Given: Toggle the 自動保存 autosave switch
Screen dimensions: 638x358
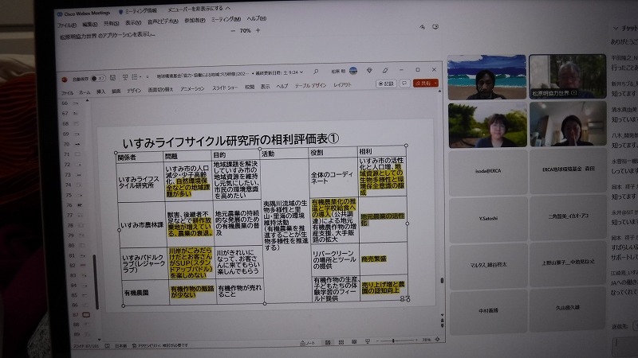Looking at the screenshot, I should (96, 79).
